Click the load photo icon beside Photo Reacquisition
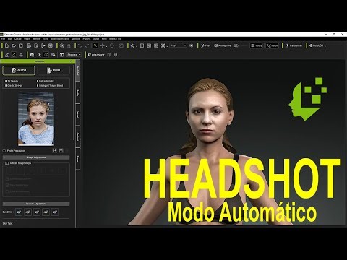347x260 pixels. (x=54, y=151)
